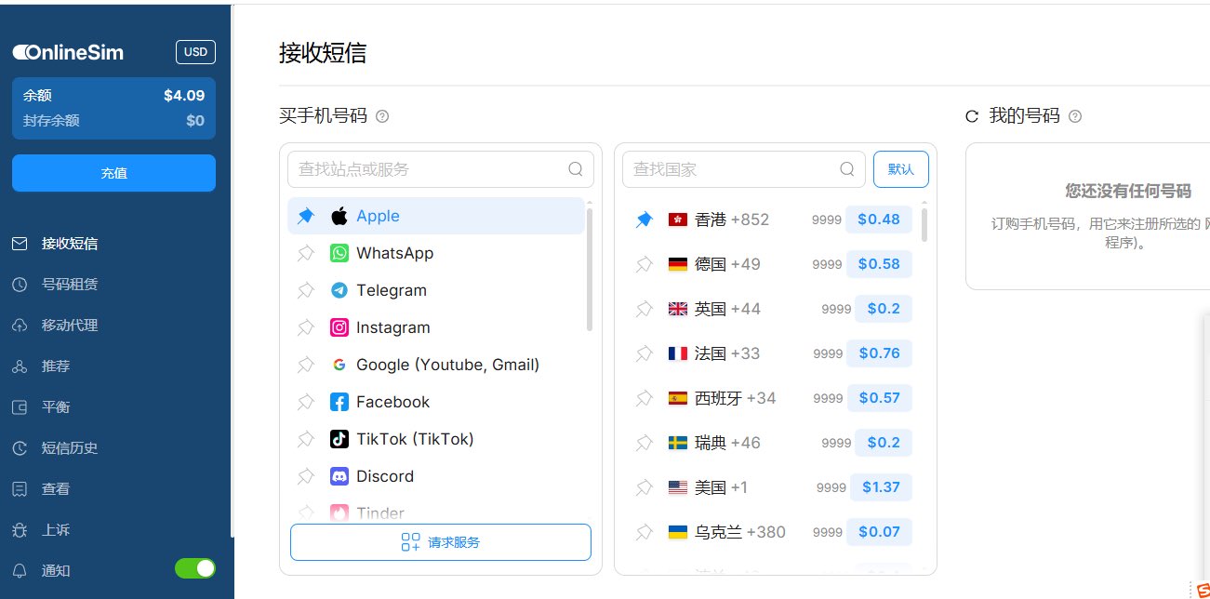
Task: Unpin 香港 +852 country
Action: (644, 220)
